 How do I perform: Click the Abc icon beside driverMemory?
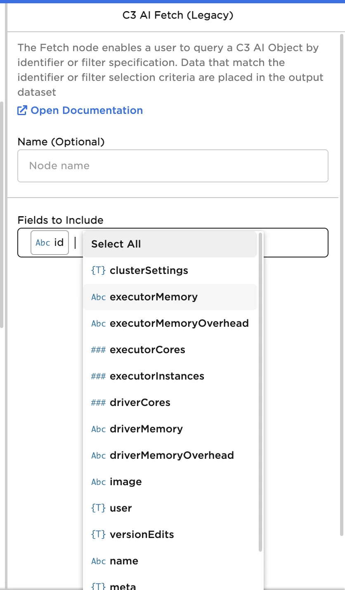coord(98,429)
